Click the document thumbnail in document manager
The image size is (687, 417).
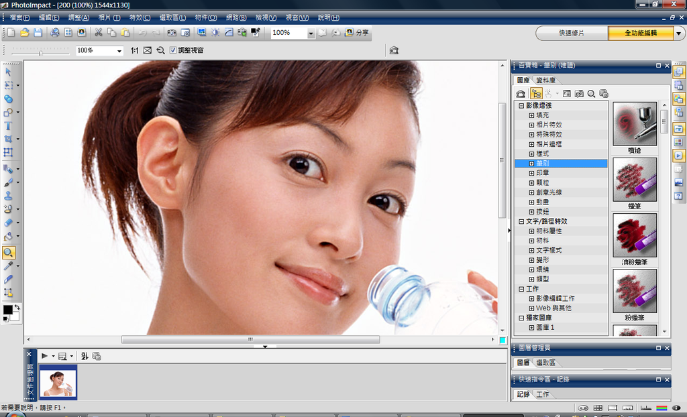pos(58,382)
